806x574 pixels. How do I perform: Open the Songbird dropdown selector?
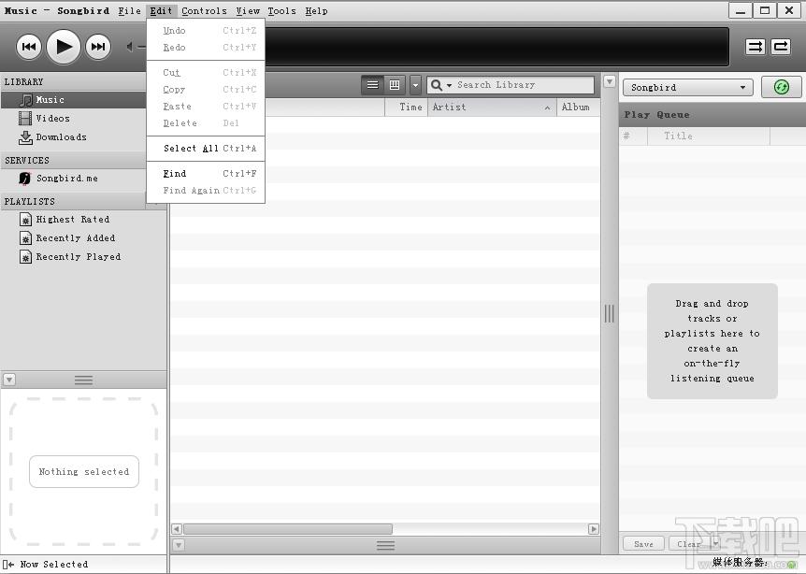pos(688,87)
